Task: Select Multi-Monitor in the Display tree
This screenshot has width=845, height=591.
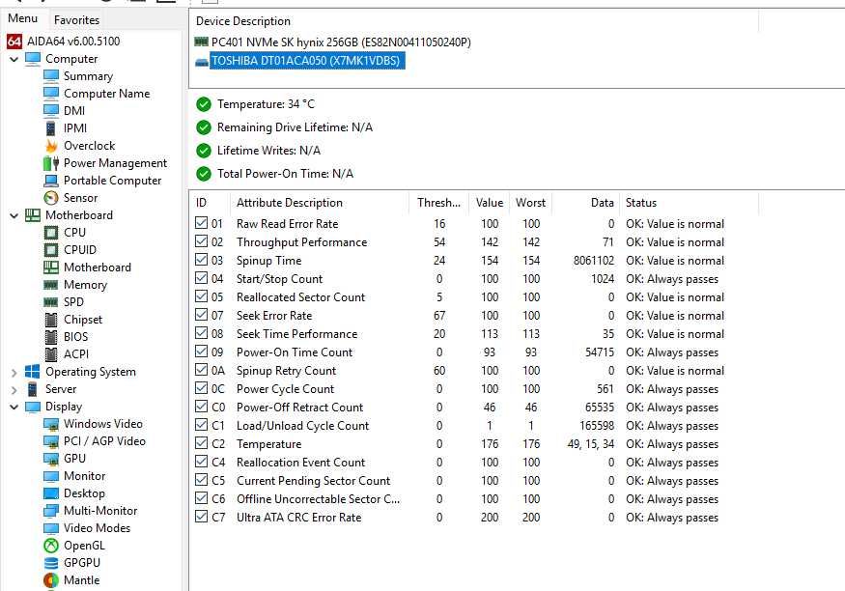Action: 100,510
